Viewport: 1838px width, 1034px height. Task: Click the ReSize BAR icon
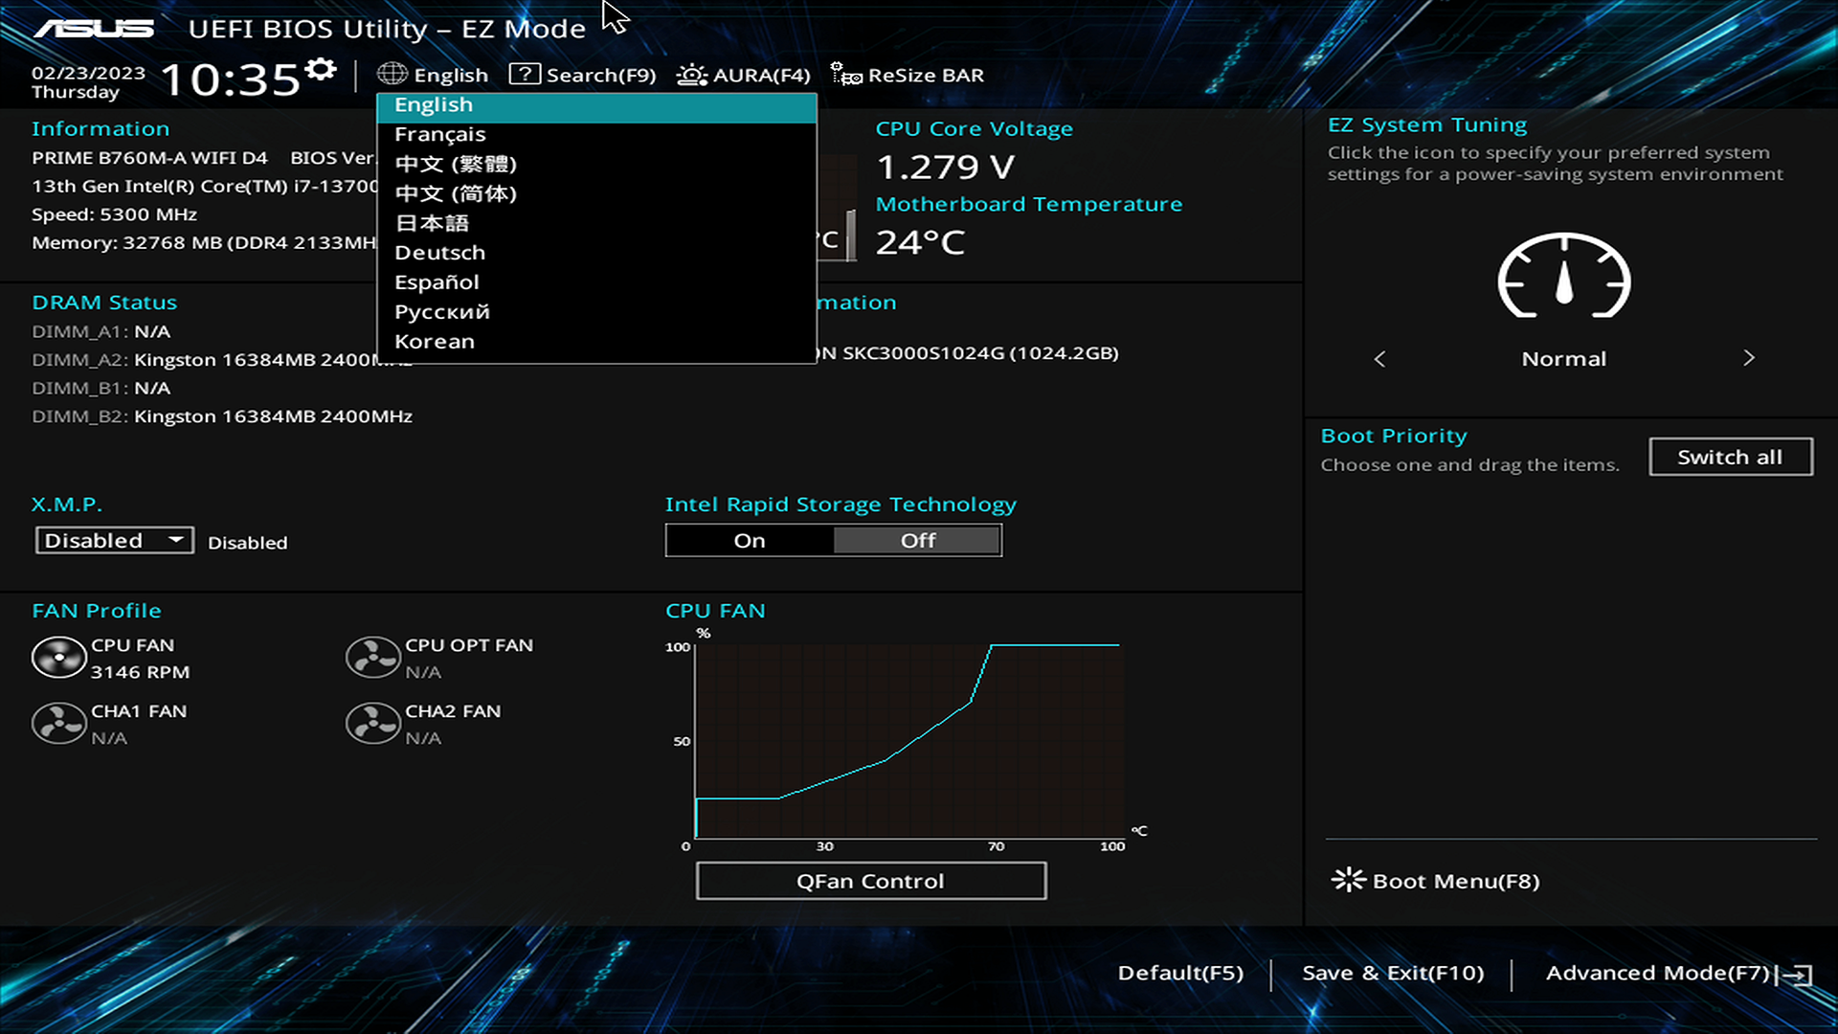click(845, 74)
